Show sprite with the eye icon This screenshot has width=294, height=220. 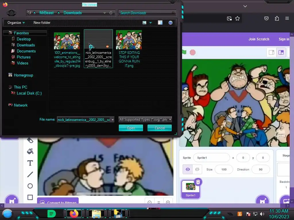point(187,169)
